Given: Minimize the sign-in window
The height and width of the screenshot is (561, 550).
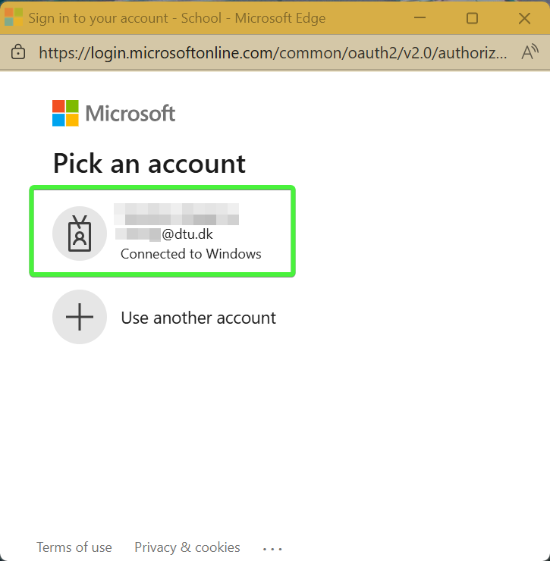Looking at the screenshot, I should pyautogui.click(x=420, y=18).
